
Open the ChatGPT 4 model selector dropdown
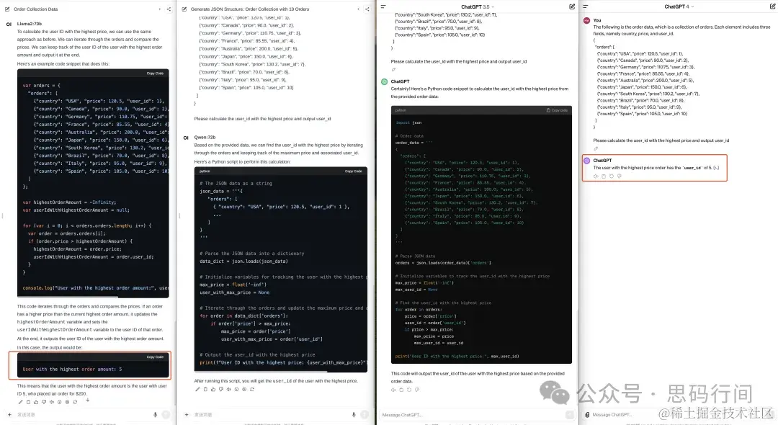(679, 6)
